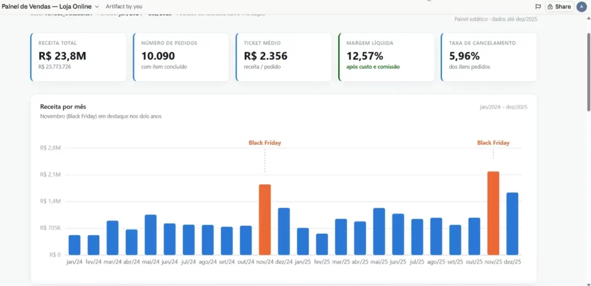Click the 'Novembro (Black Friday) em destaque' subtitle
Screen dimensions: 591x286
pos(100,116)
